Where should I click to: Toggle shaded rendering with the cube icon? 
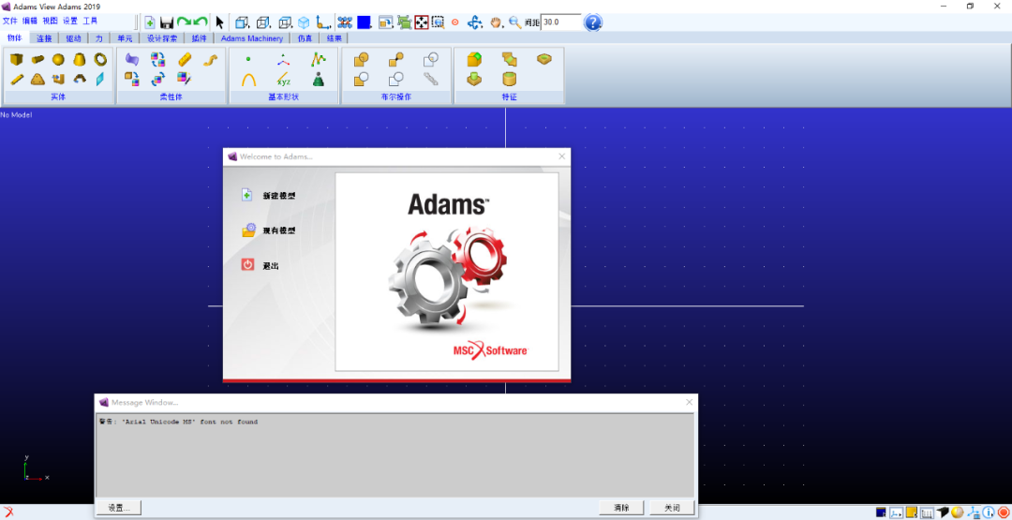click(x=304, y=22)
